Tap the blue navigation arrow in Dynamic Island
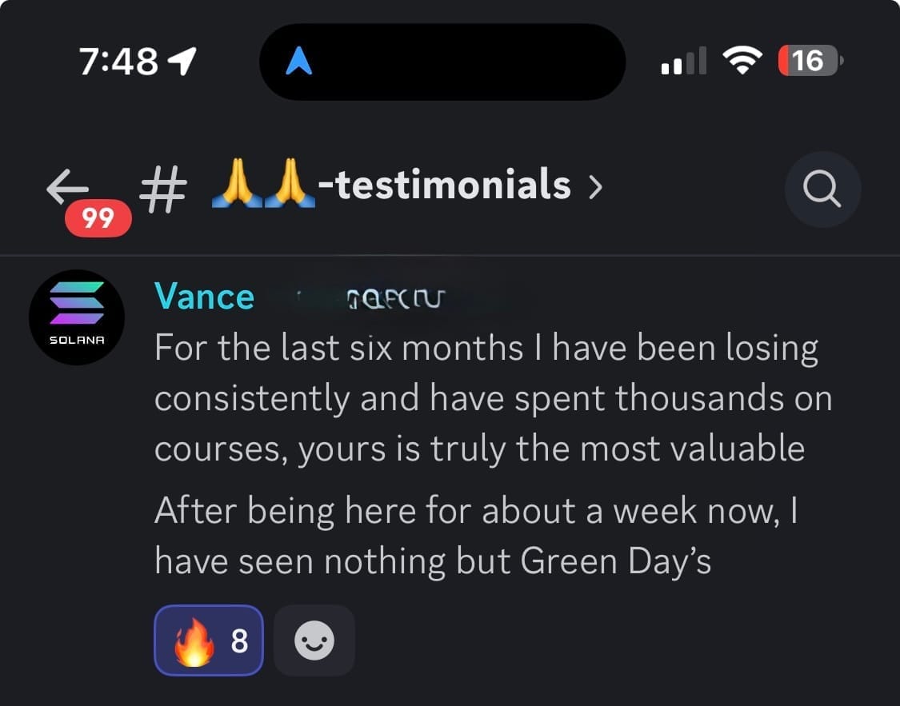The width and height of the screenshot is (900, 706). tap(299, 62)
